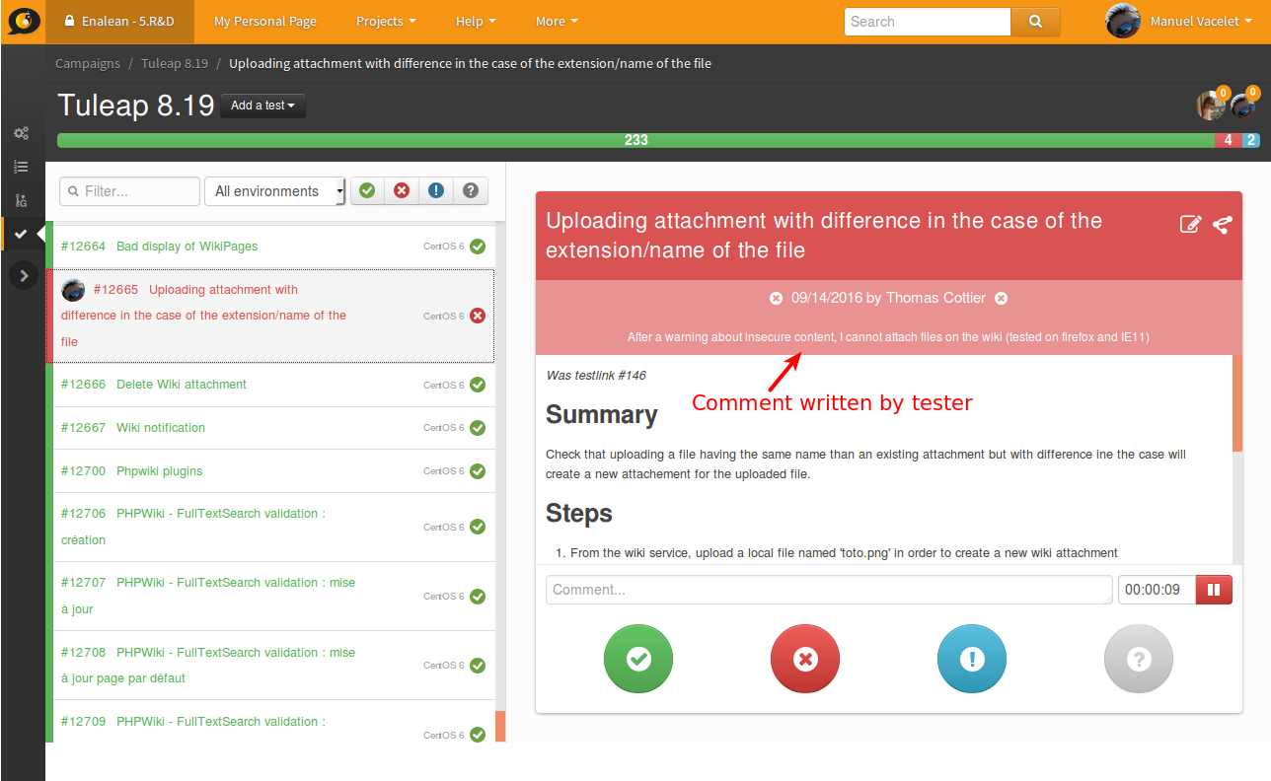Click the green passed icon of #12666
The image size is (1271, 781).
coord(478,385)
